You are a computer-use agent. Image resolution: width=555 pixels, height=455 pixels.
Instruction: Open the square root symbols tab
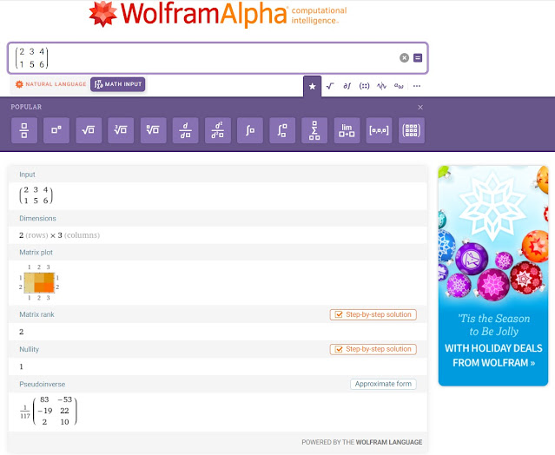pyautogui.click(x=330, y=86)
